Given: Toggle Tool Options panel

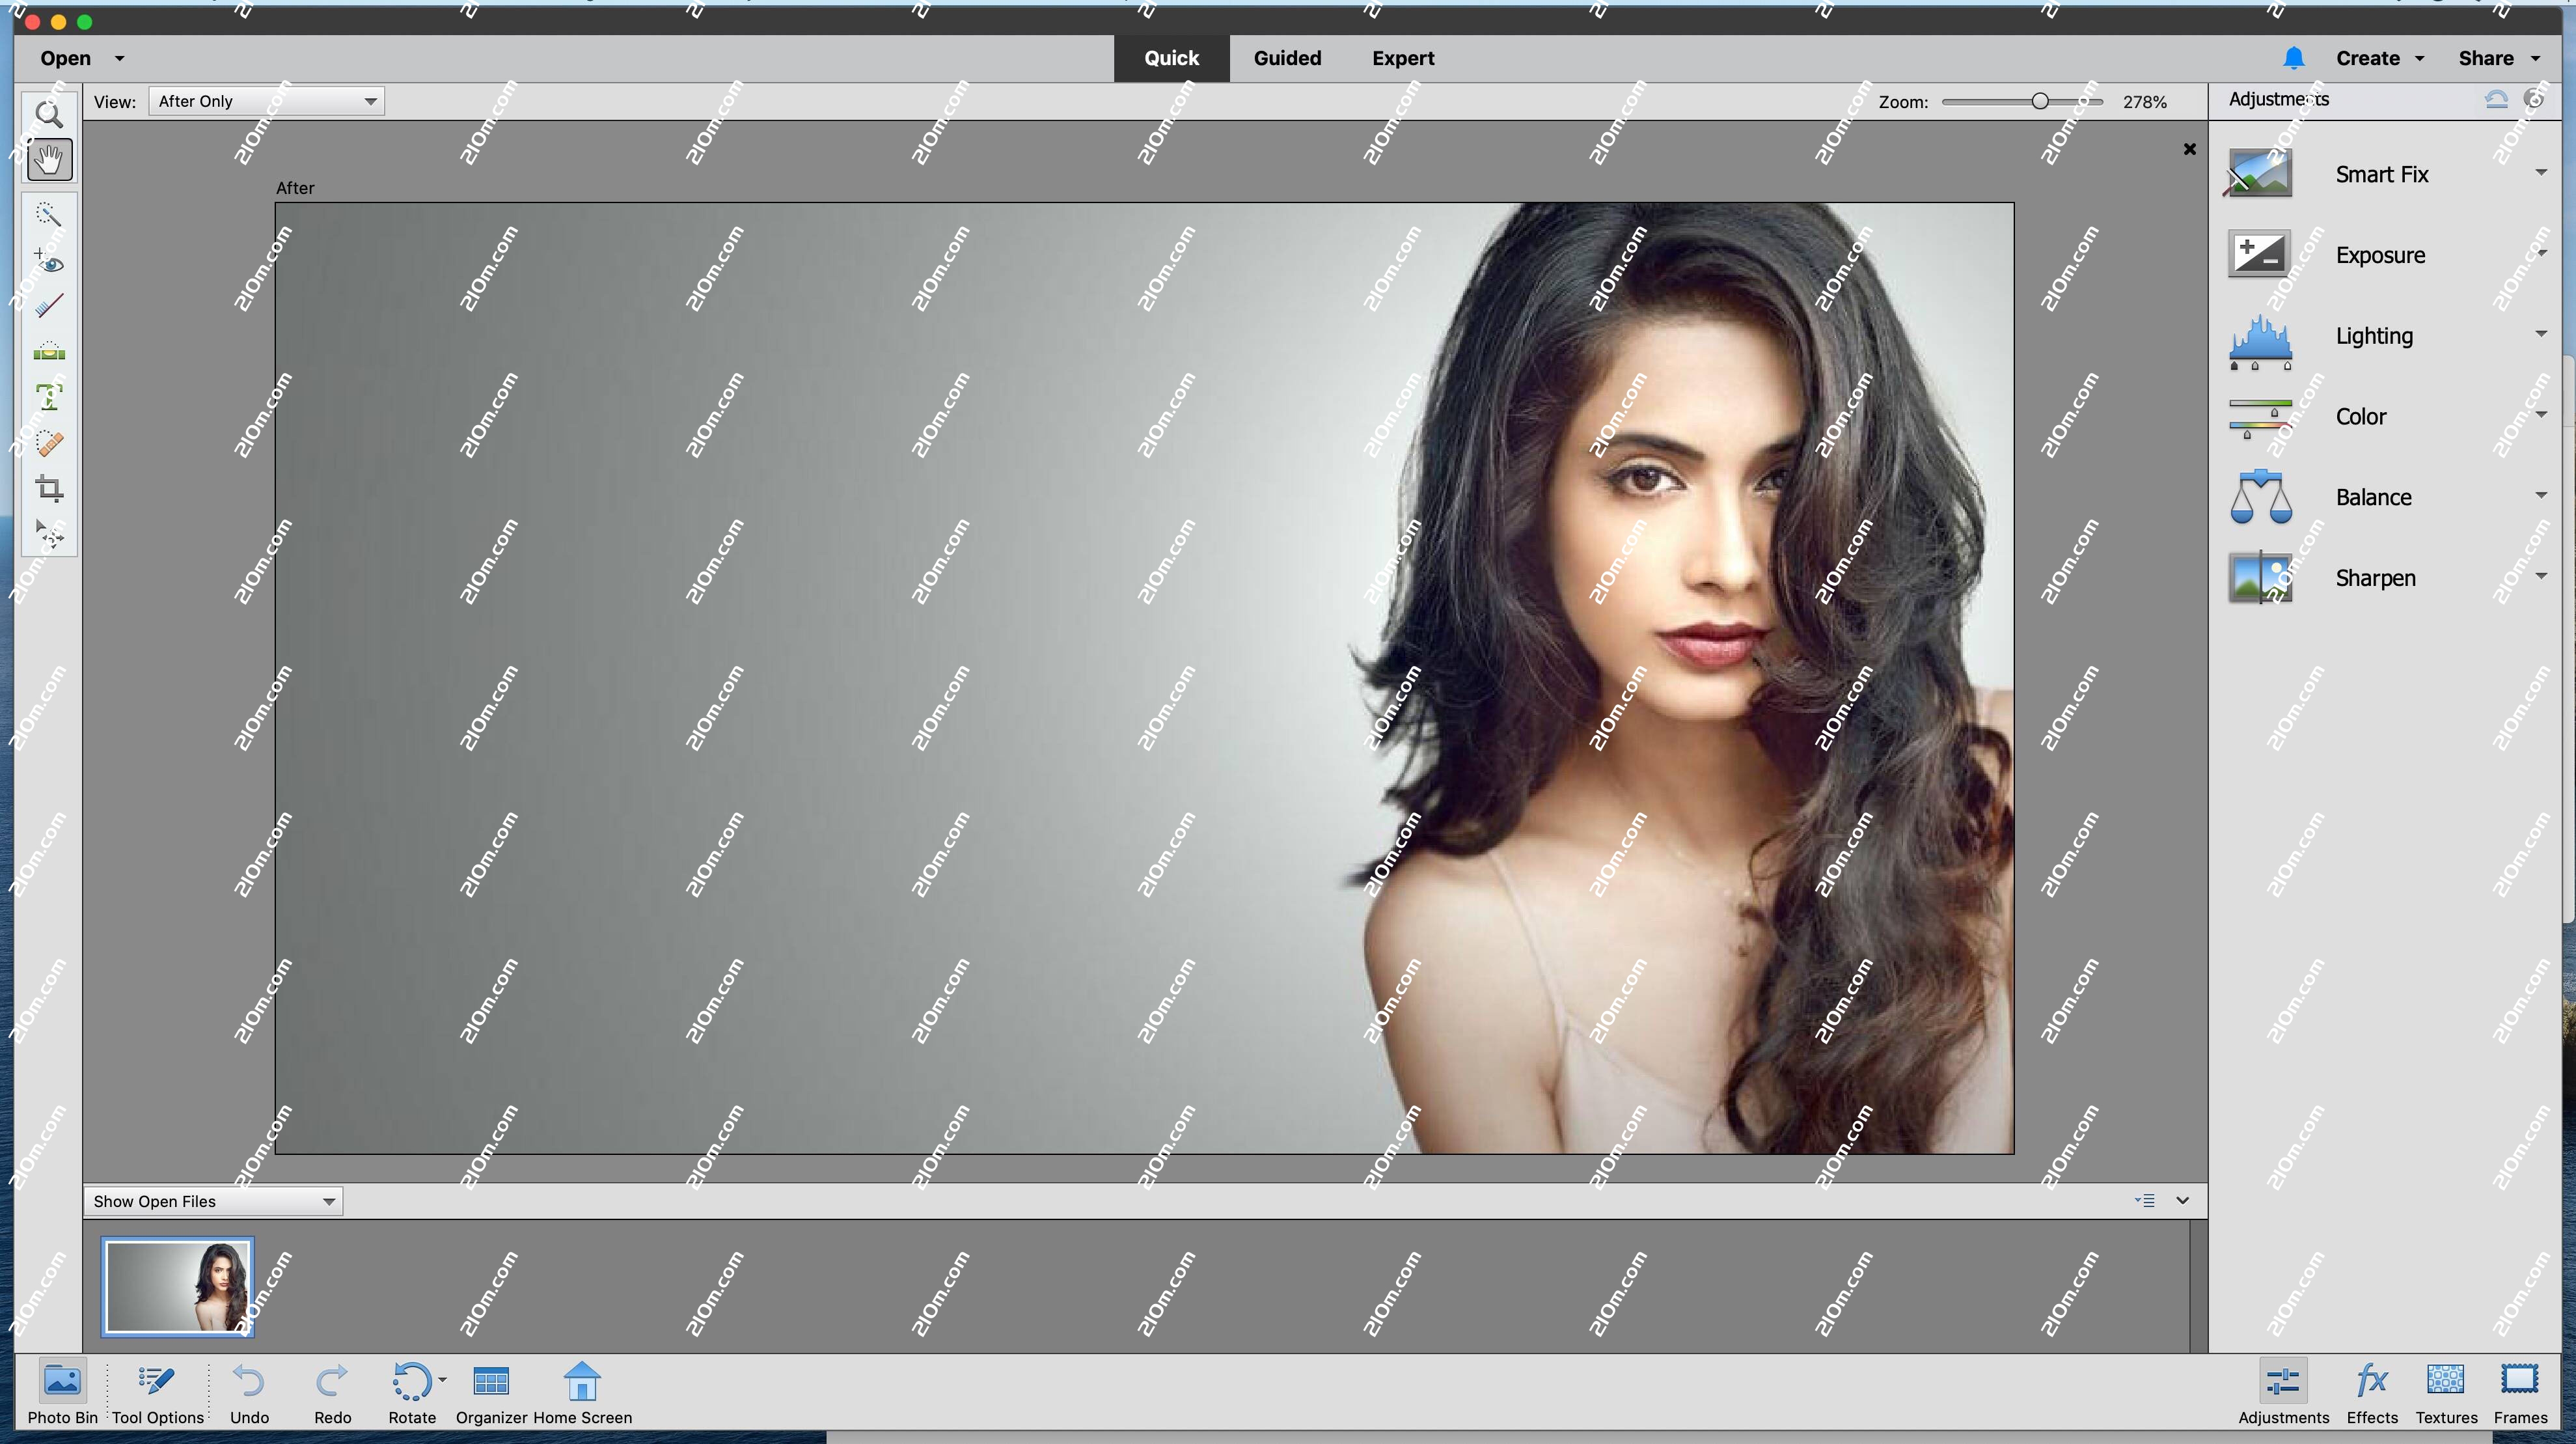Looking at the screenshot, I should pos(157,1391).
